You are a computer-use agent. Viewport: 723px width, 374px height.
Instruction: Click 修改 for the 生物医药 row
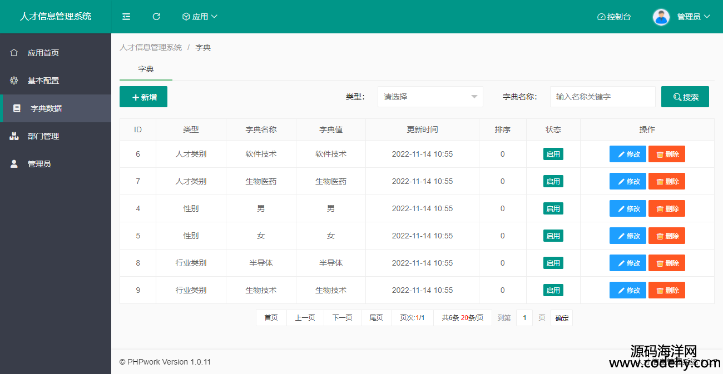point(627,181)
